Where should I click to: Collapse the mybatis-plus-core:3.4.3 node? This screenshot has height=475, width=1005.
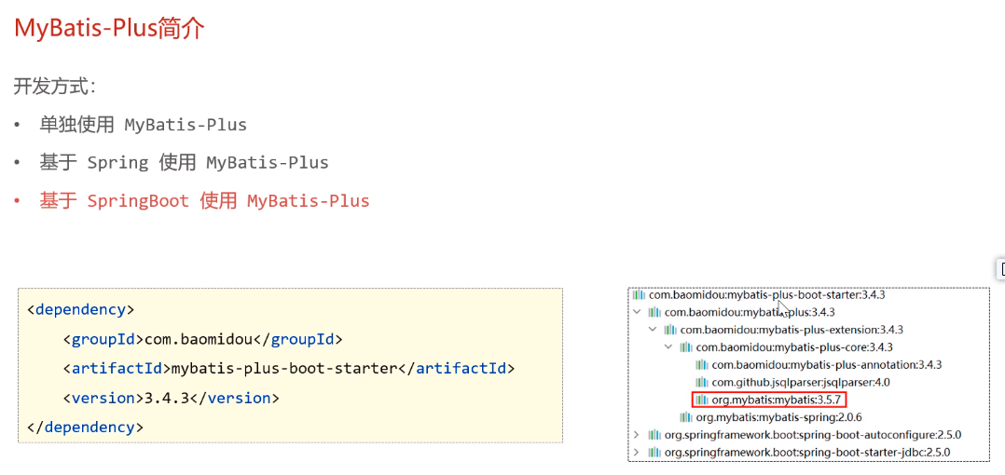(668, 347)
